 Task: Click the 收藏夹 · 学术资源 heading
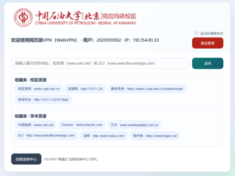tap(31, 116)
